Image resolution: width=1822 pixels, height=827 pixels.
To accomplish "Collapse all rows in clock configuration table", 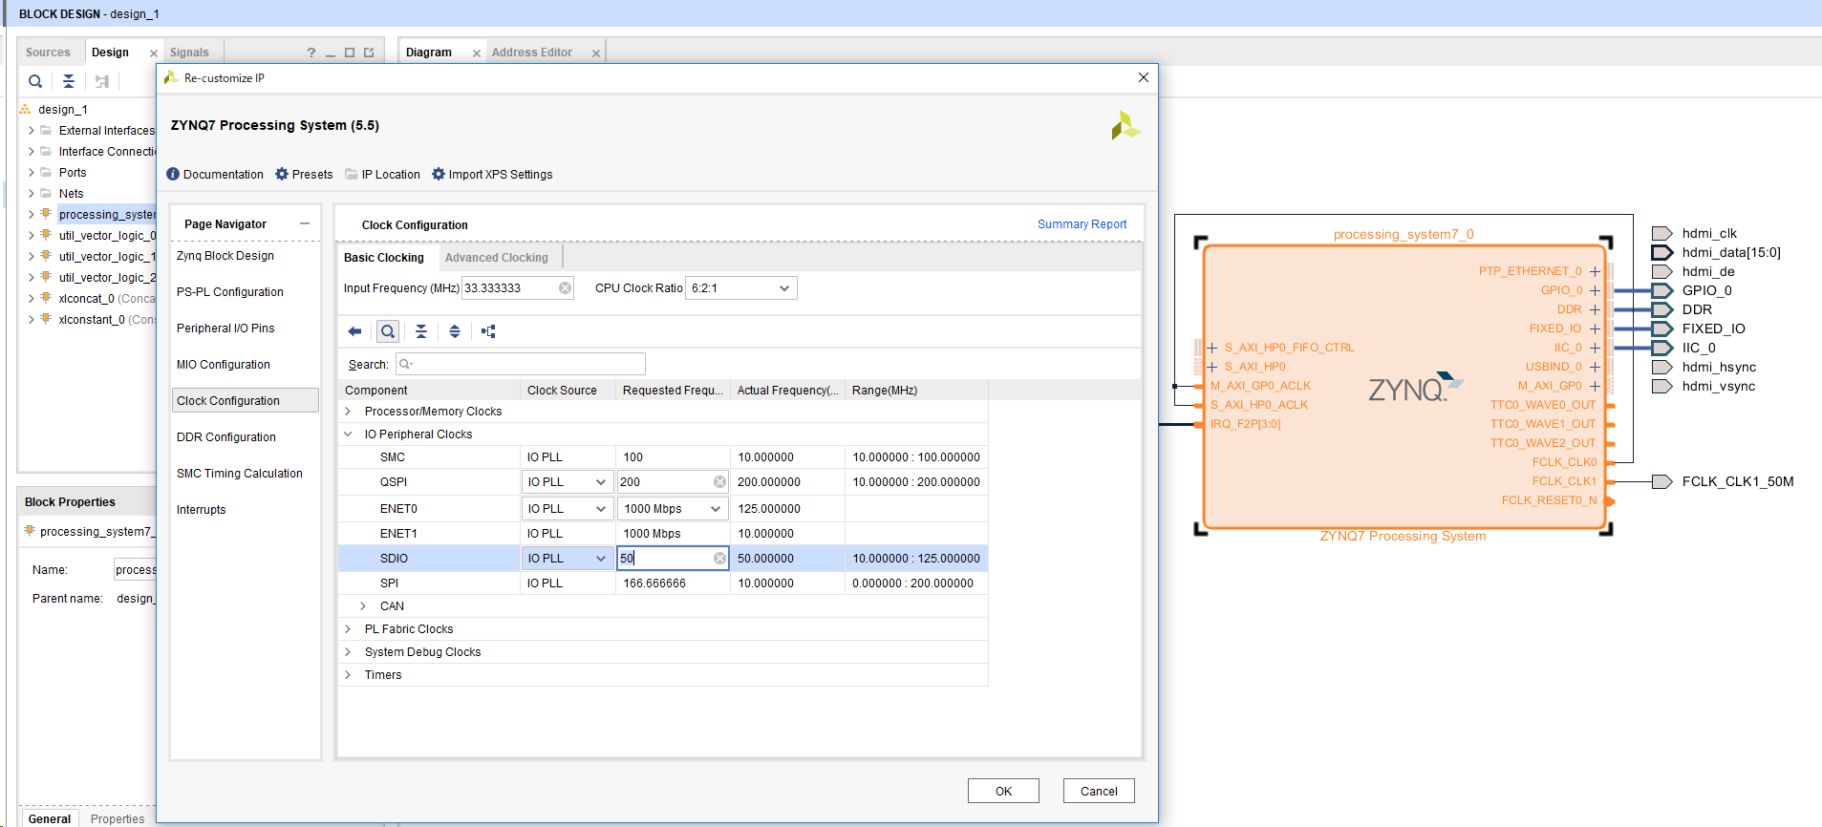I will [421, 331].
